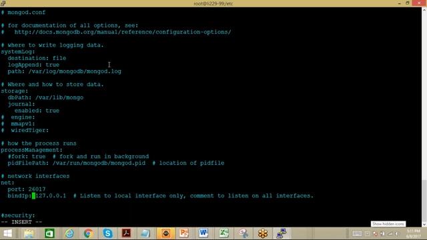Click the terminal scrollbar up arrow
The image size is (427, 240).
coord(424,10)
